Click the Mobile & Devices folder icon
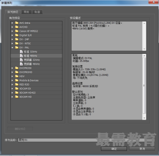The height and width of the screenshot is (156, 159). 17,80
